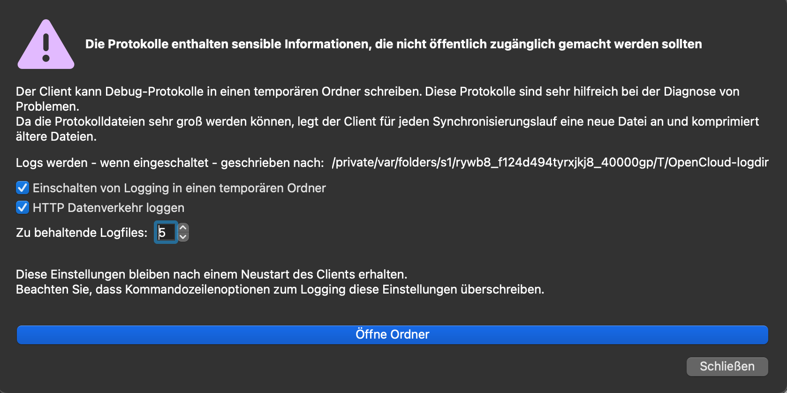Uncheck the HTTP Datenverkehr loggen checkbox
Viewport: 787px width, 393px height.
[23, 207]
